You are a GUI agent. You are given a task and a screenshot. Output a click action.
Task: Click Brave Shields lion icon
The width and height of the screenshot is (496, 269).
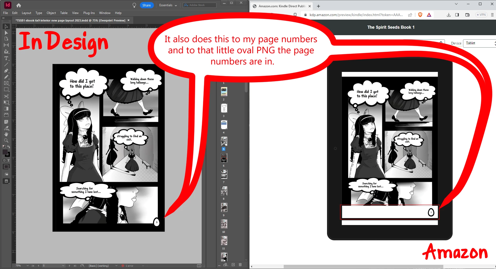420,15
